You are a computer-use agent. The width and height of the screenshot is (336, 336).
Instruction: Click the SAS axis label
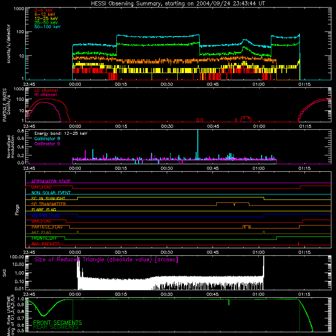(x=5, y=273)
